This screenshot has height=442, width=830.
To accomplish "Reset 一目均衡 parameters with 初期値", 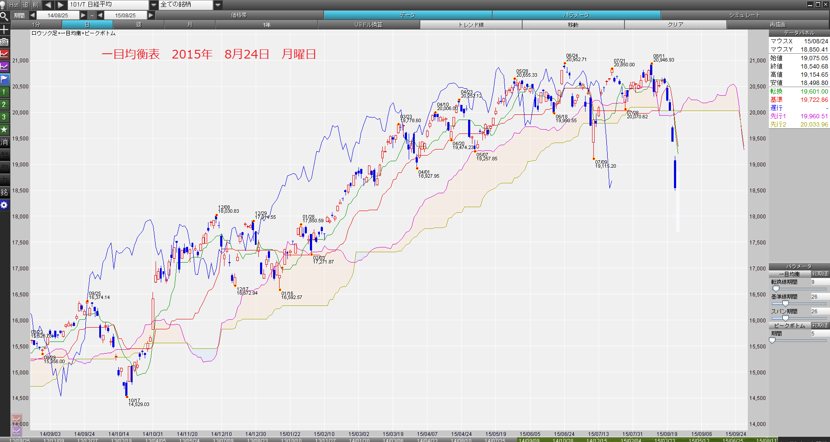I will [820, 274].
